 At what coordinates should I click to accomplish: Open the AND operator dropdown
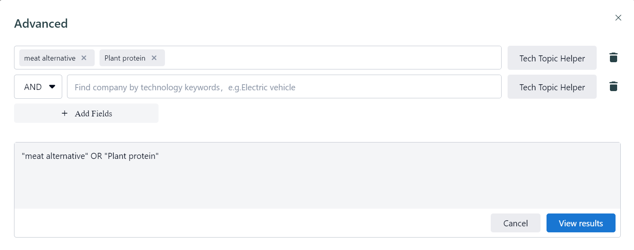coord(38,87)
